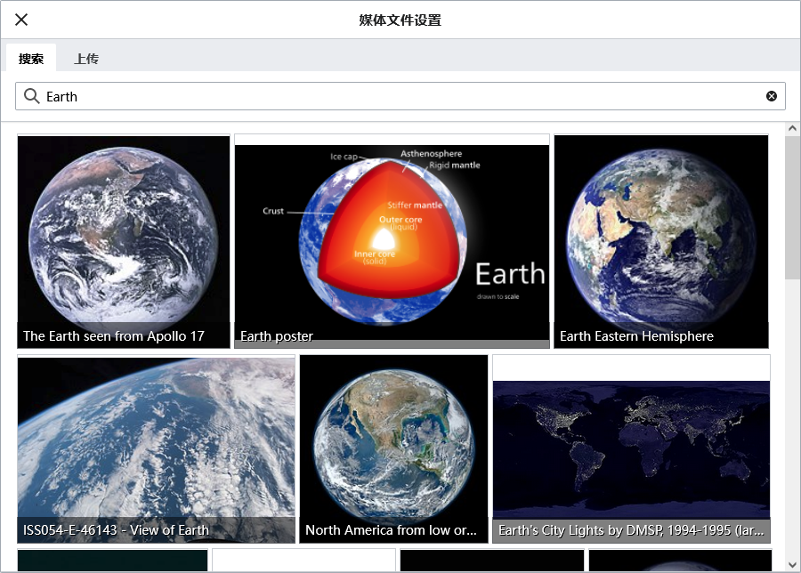Click the empty scrollbar track below thumb

tap(792, 418)
